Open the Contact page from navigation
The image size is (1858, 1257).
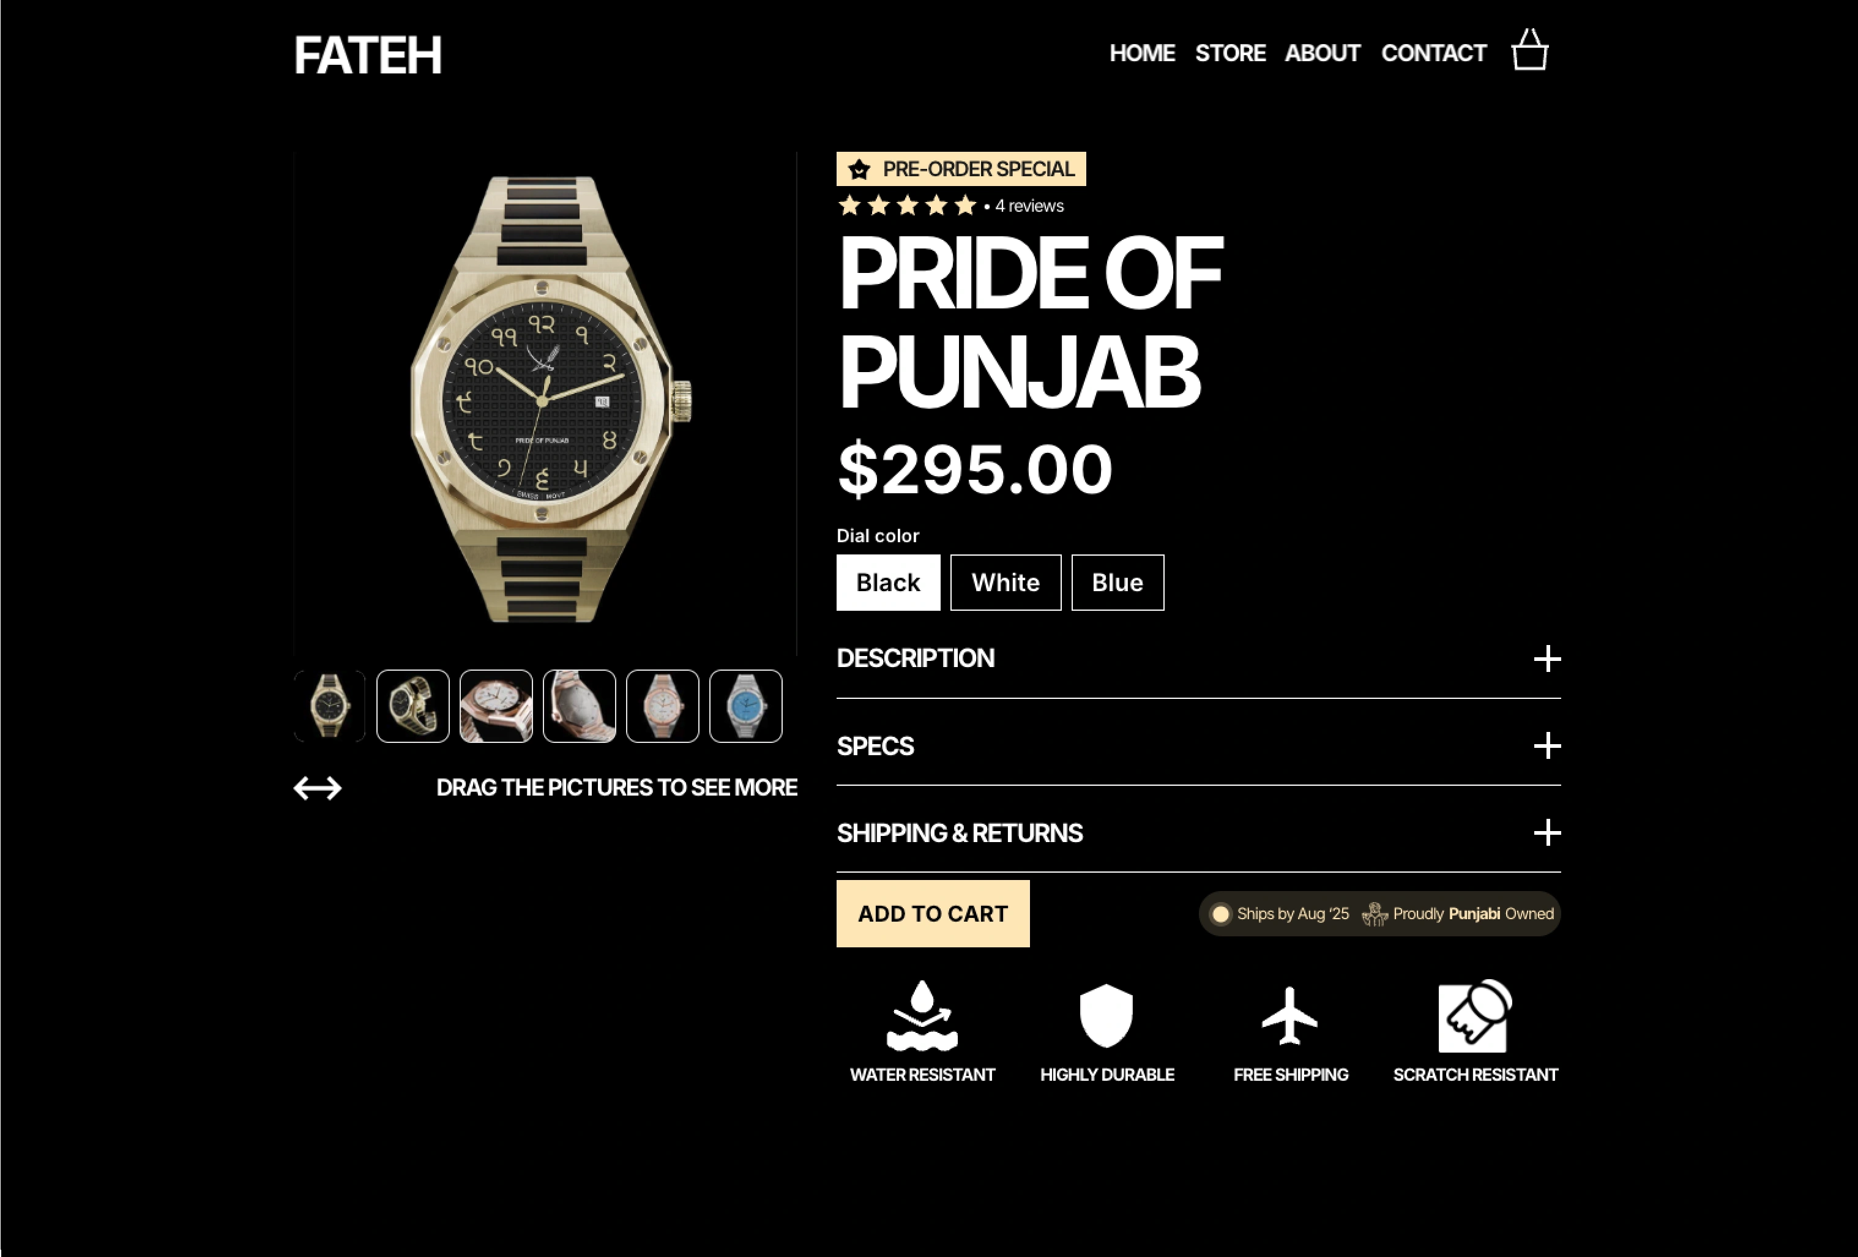click(x=1433, y=53)
